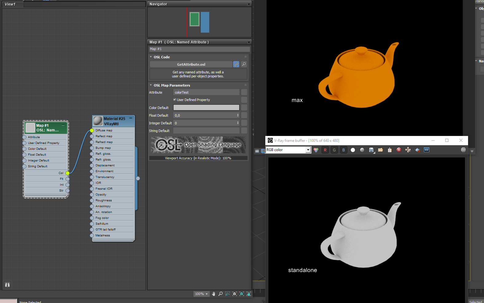Click the GetAttribute.osl file button

191,64
